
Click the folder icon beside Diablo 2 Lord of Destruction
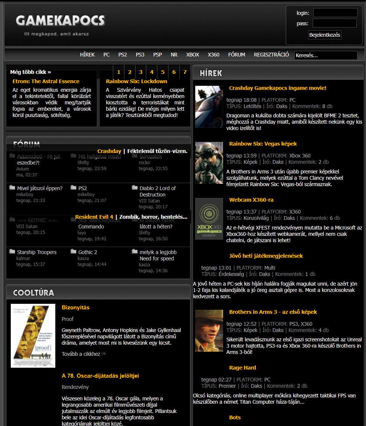(x=135, y=188)
